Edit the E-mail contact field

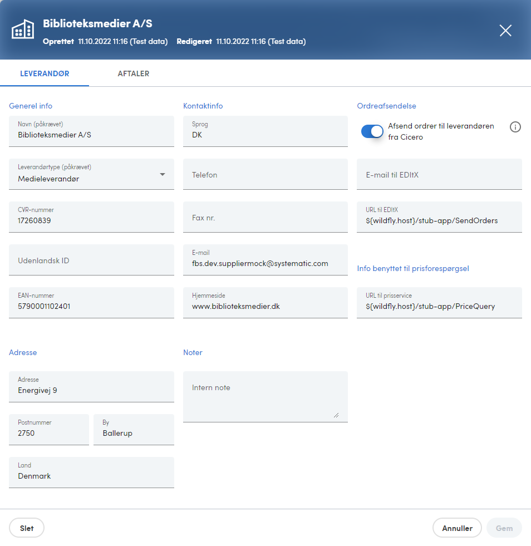(x=265, y=260)
